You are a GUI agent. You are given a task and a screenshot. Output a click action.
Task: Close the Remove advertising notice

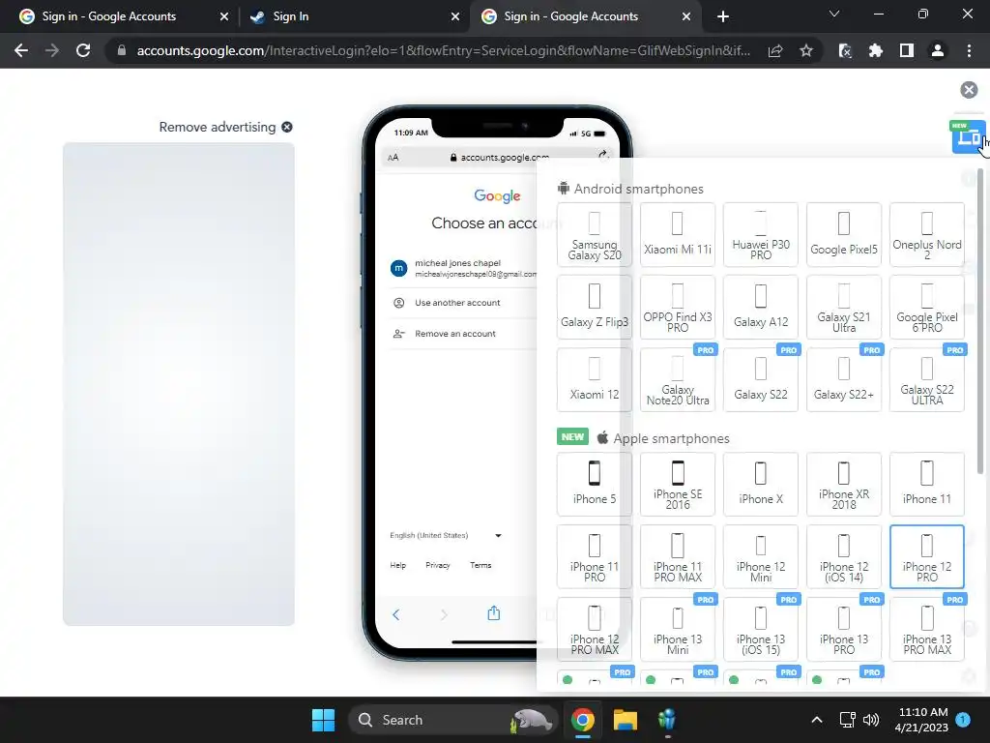pos(286,127)
